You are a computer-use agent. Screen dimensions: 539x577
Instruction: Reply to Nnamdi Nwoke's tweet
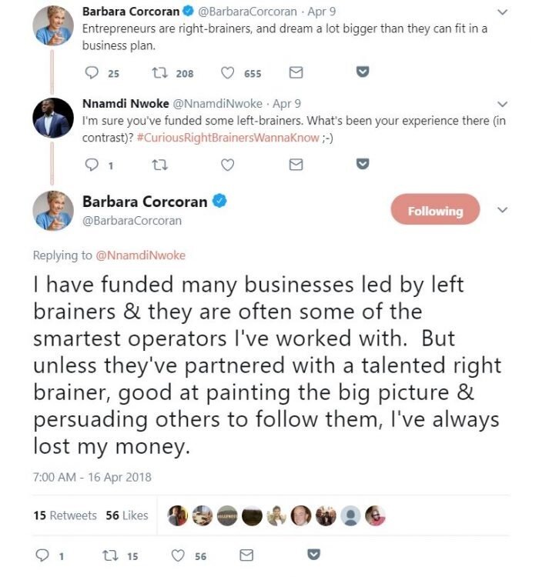click(x=92, y=164)
